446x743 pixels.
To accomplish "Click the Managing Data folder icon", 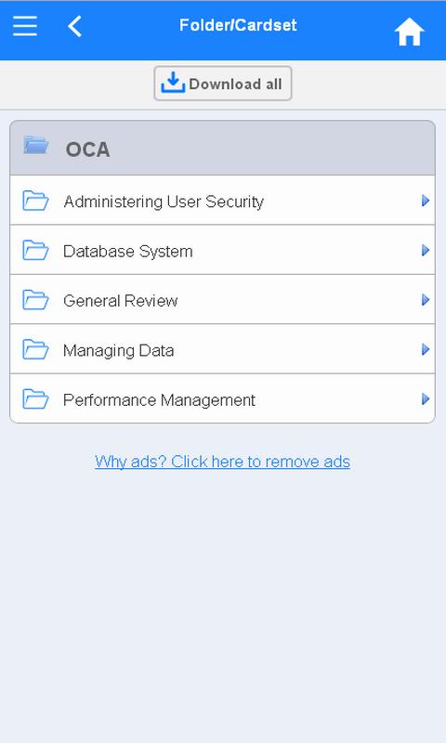I will (x=35, y=350).
